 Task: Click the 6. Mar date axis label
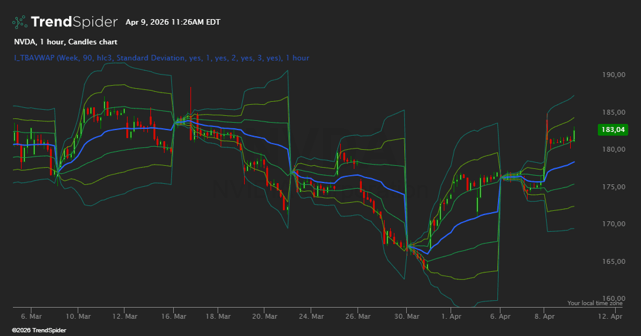(x=31, y=316)
